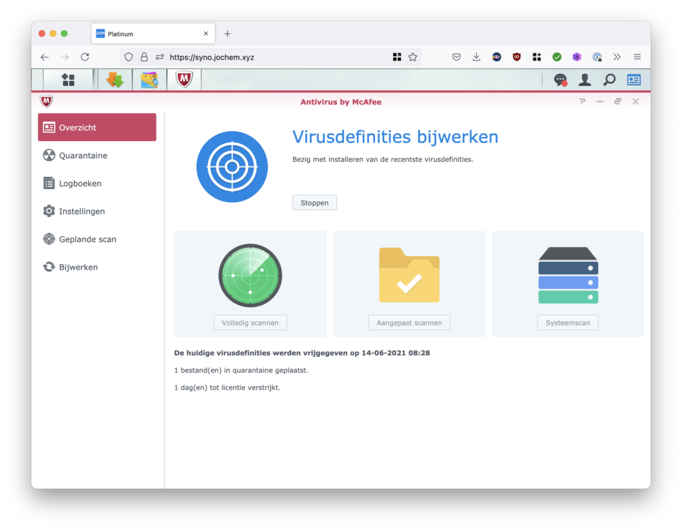This screenshot has width=682, height=530.
Task: Open the DSM user options person icon
Action: click(585, 79)
